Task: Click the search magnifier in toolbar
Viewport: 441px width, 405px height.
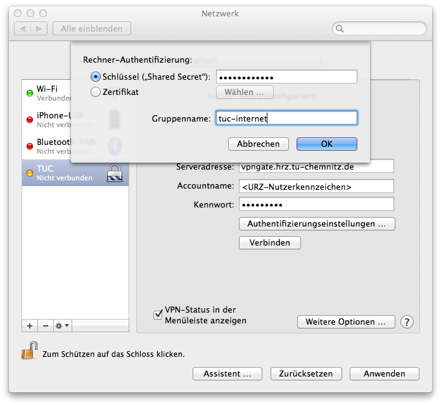Action: pyautogui.click(x=340, y=28)
